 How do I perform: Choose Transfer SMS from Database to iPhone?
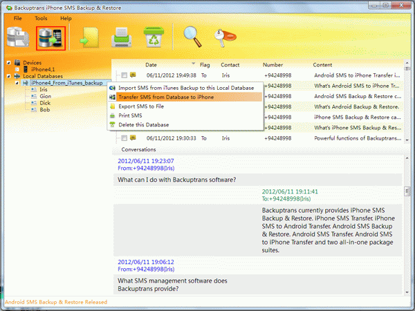(185, 97)
